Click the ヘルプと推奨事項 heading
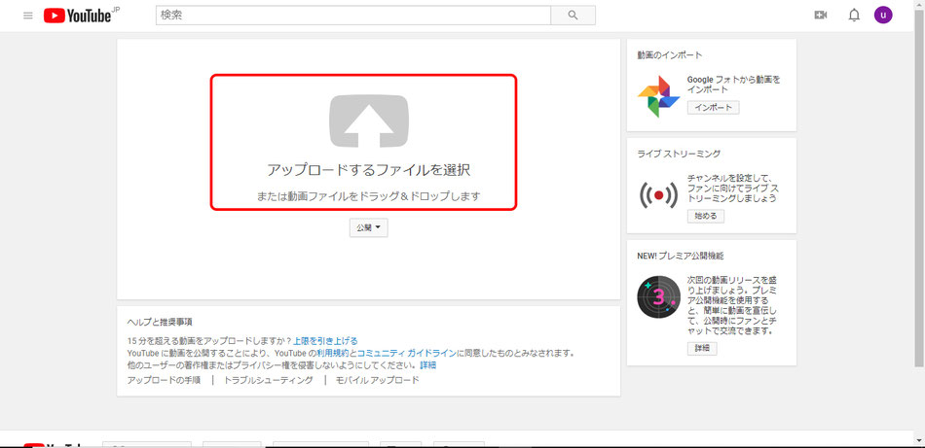This screenshot has height=448, width=925. point(160,322)
